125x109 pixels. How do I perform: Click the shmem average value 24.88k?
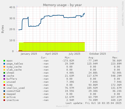pos(93,73)
